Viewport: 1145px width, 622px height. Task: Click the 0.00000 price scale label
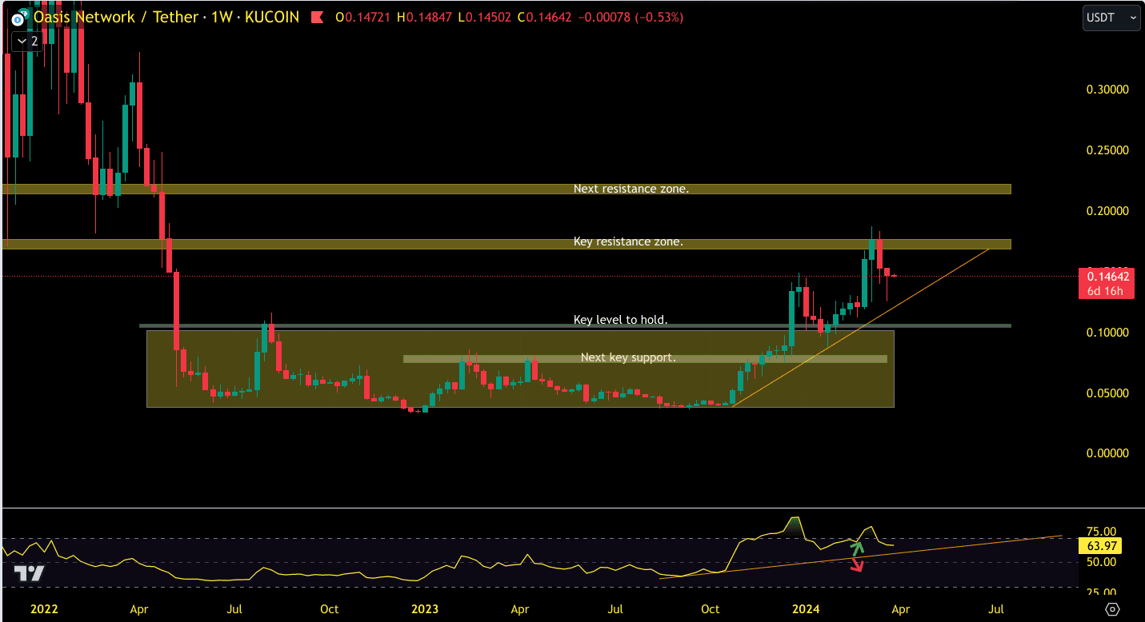[1107, 453]
